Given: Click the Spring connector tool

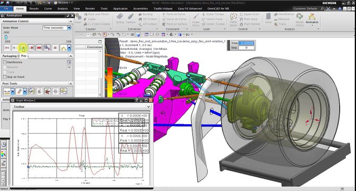Looking at the screenshot, I should (x=120, y=19).
